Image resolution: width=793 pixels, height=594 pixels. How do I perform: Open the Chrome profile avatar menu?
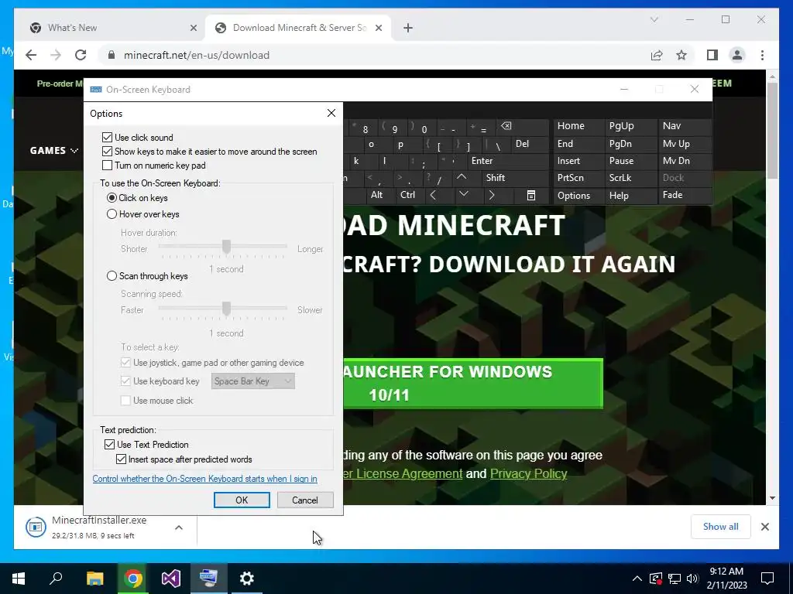click(x=737, y=55)
